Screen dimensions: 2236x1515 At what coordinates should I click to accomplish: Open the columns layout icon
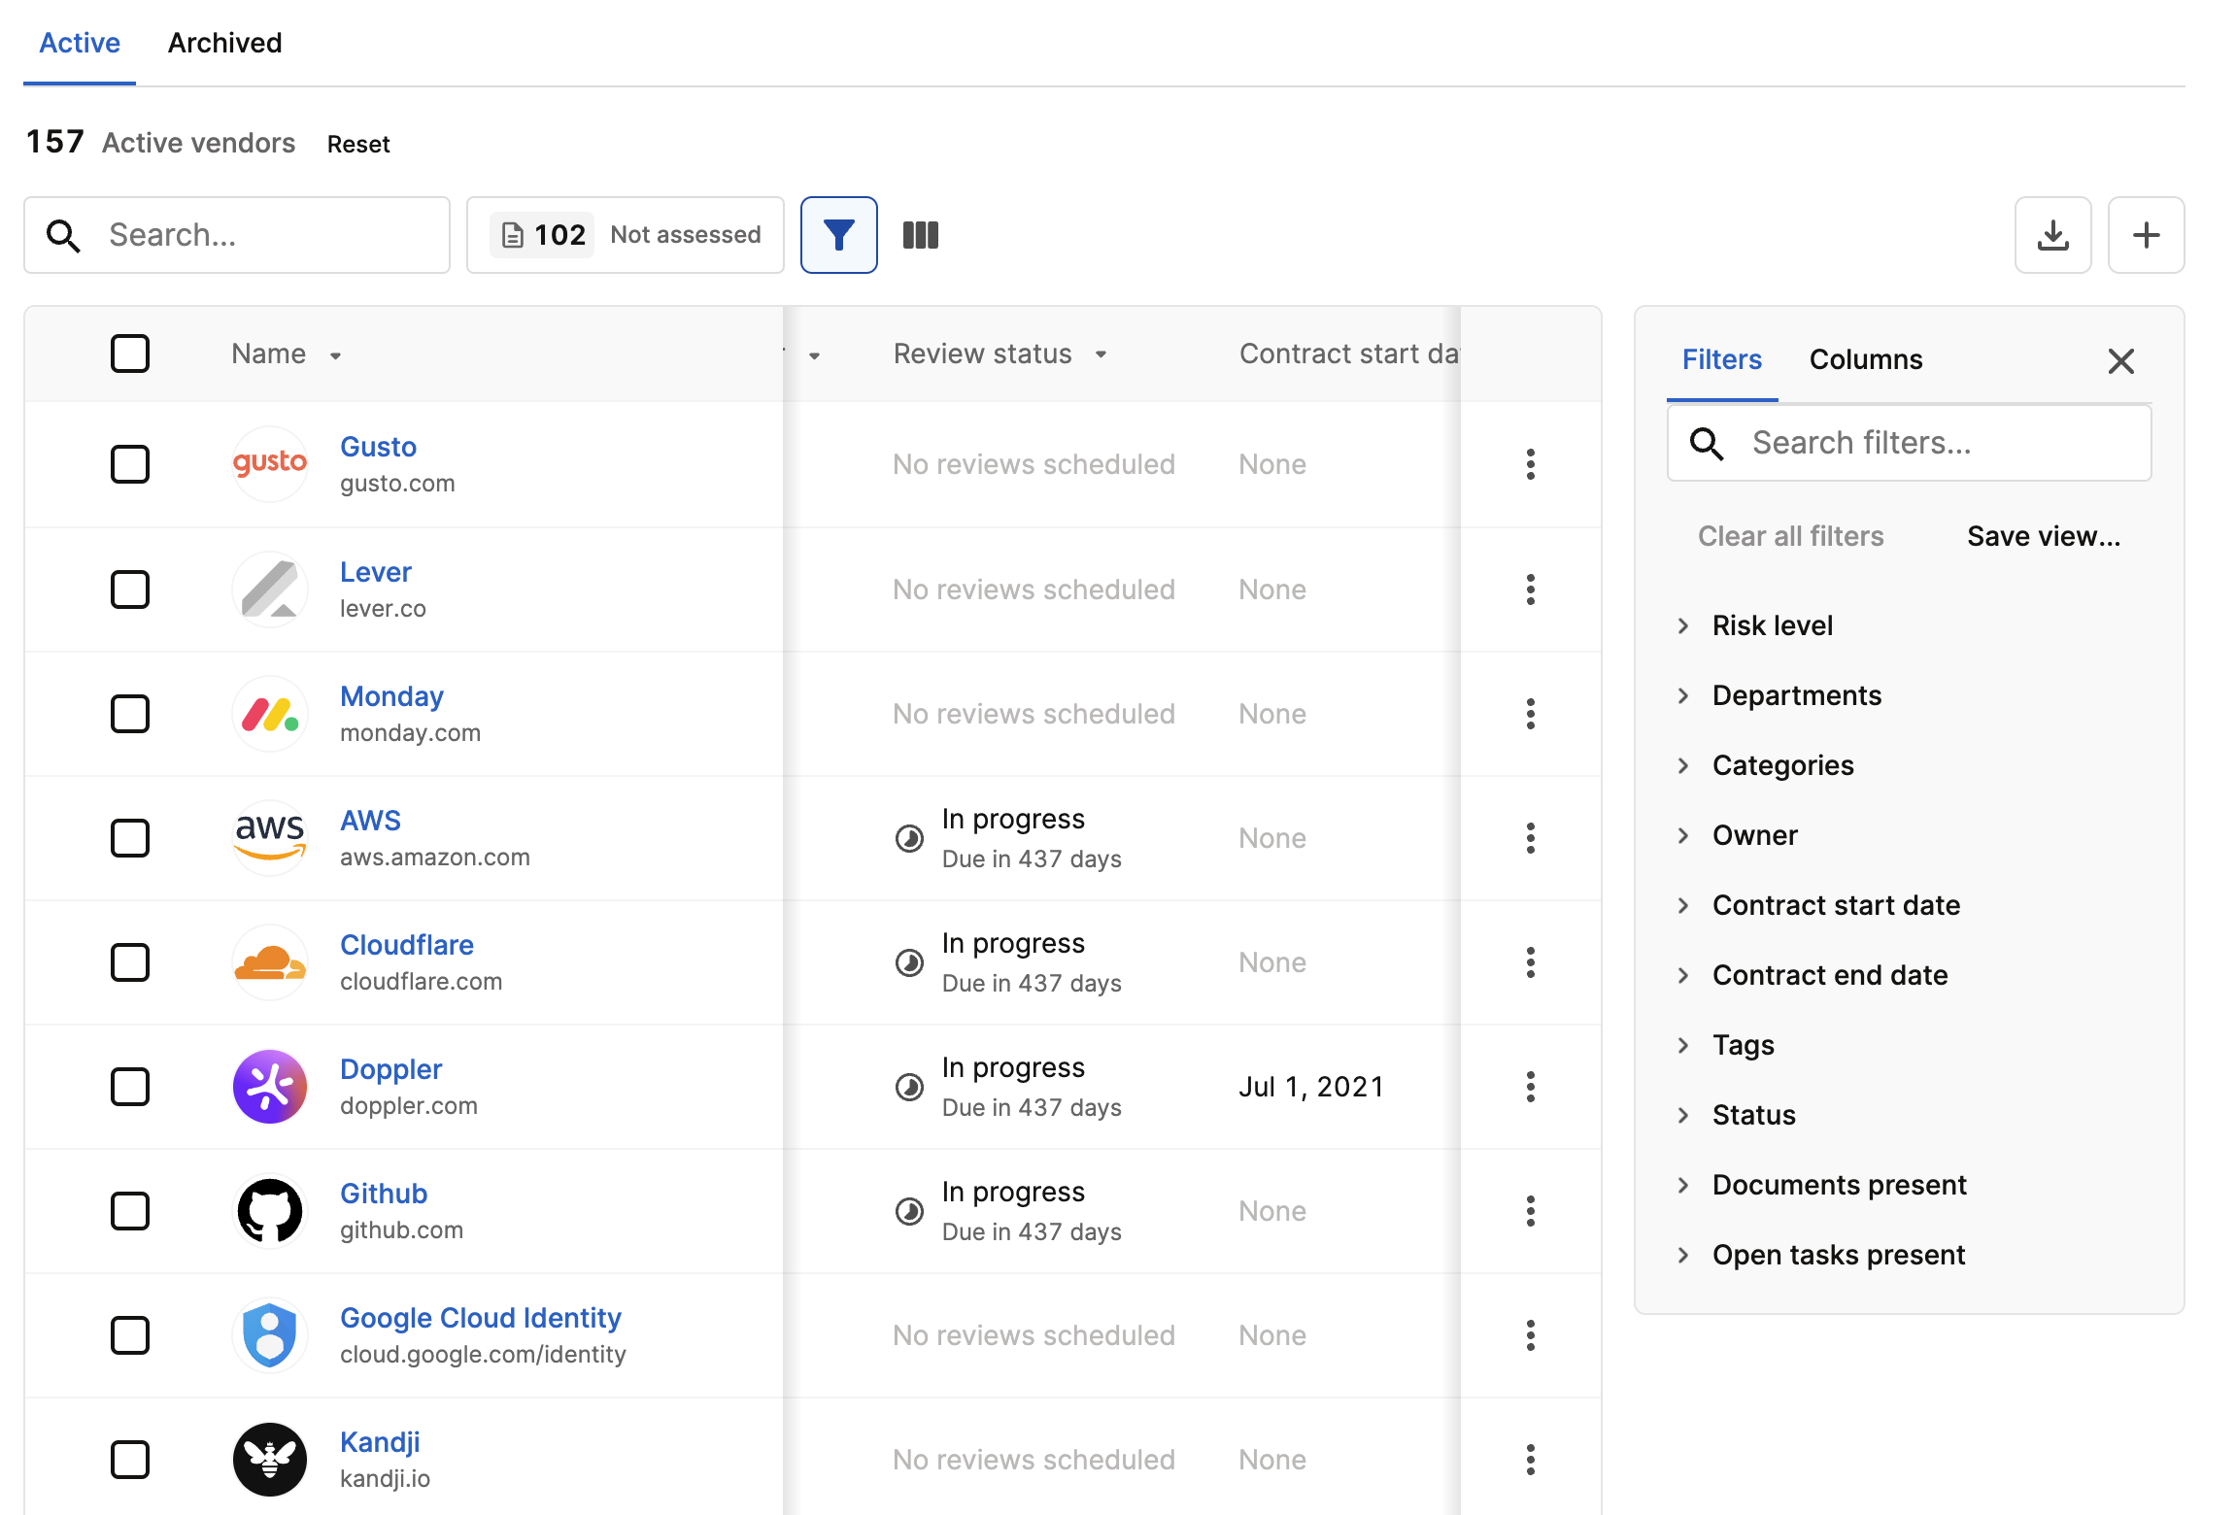(x=920, y=235)
